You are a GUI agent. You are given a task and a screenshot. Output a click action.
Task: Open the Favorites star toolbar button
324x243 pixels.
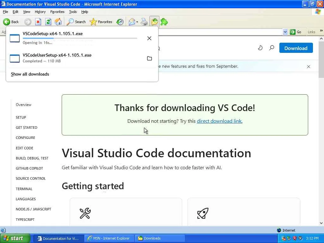[x=101, y=22]
